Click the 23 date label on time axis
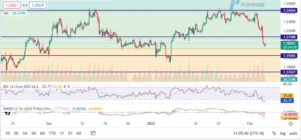 (218, 124)
